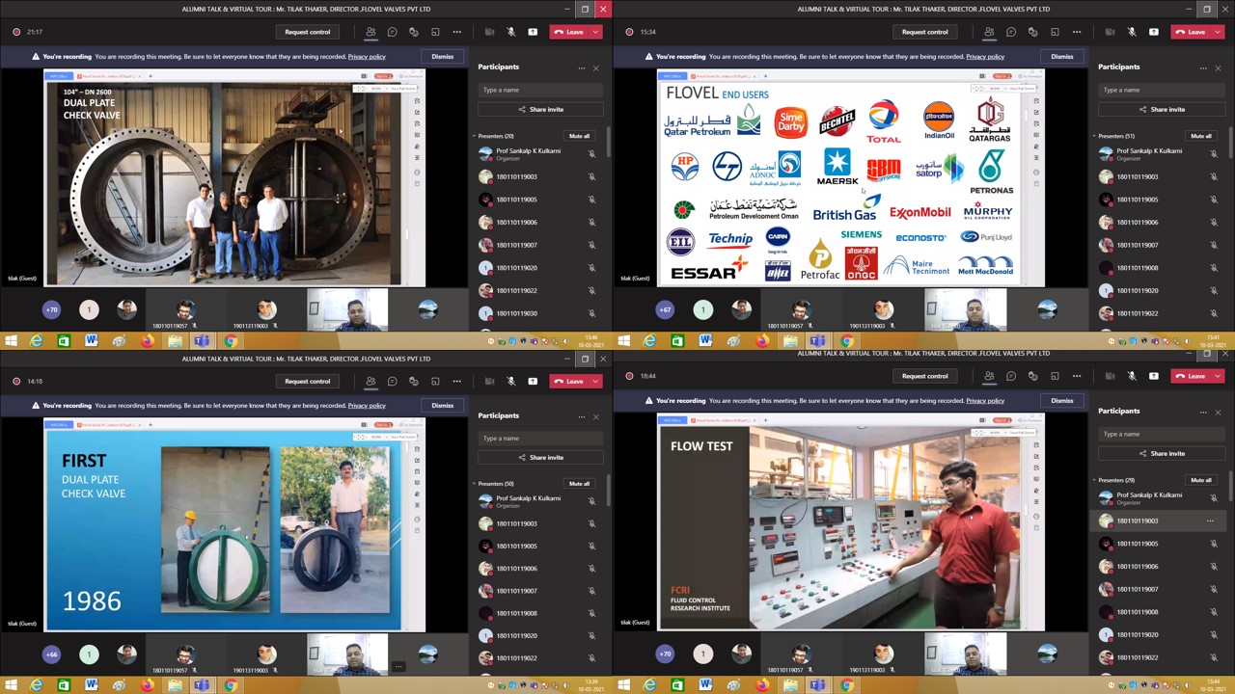Screen dimensions: 1235x694
Task: Open Firefox from taskbar below 15:34 meeting
Action: (x=762, y=341)
